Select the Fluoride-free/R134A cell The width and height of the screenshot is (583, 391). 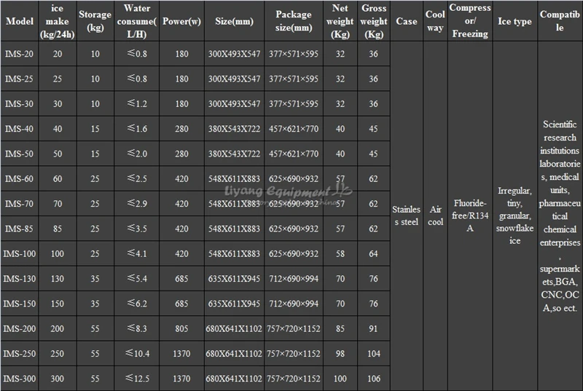click(x=470, y=216)
